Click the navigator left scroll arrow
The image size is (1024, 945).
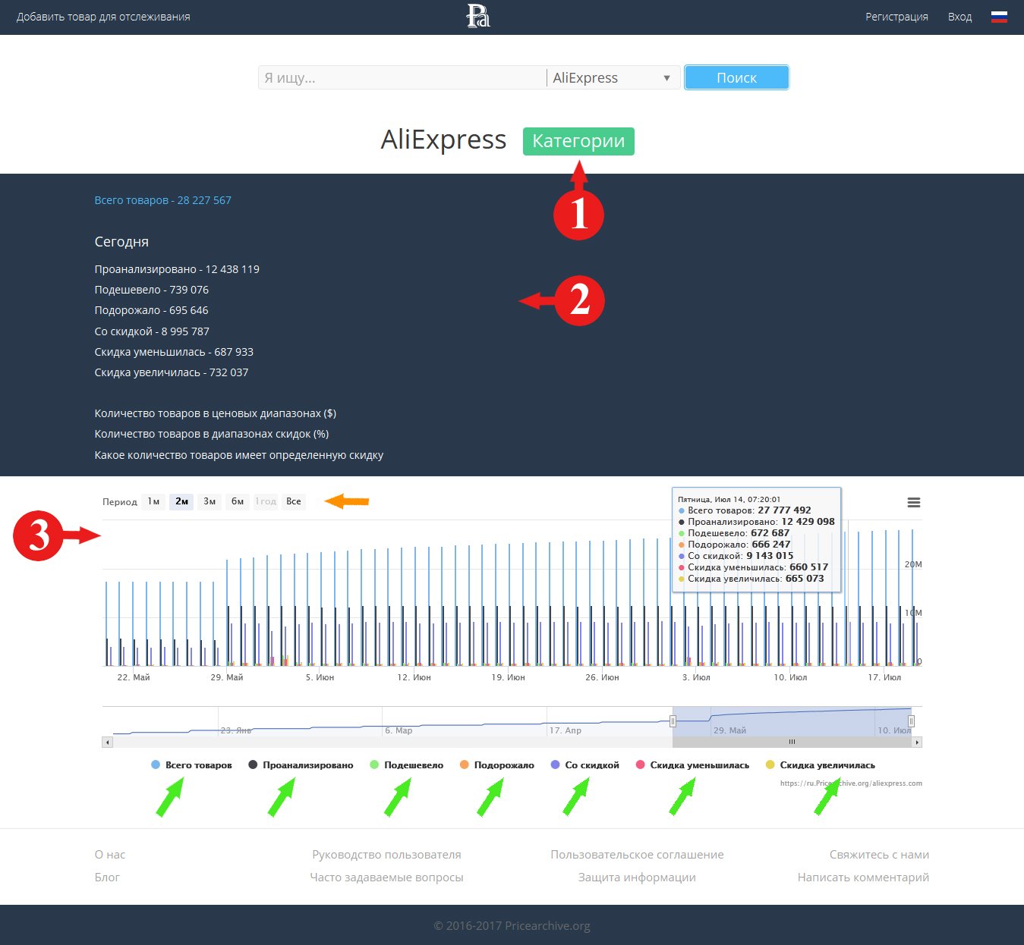107,742
